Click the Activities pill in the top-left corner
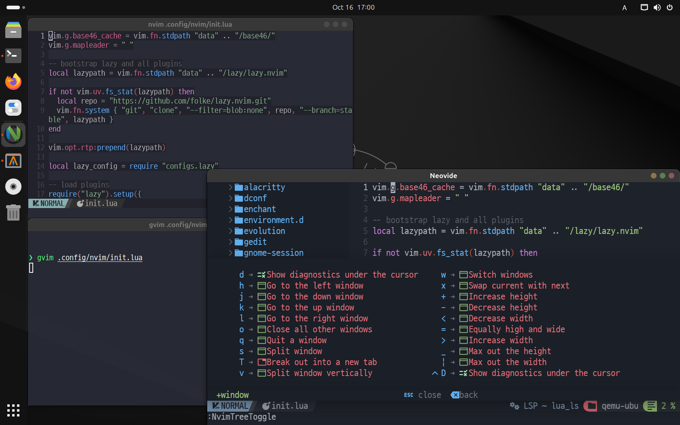This screenshot has width=680, height=425. coord(15,7)
